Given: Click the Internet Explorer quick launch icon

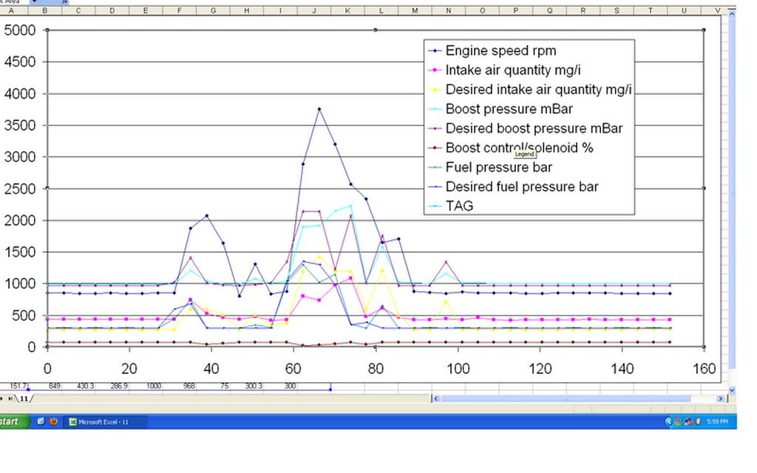Looking at the screenshot, I should [41, 421].
